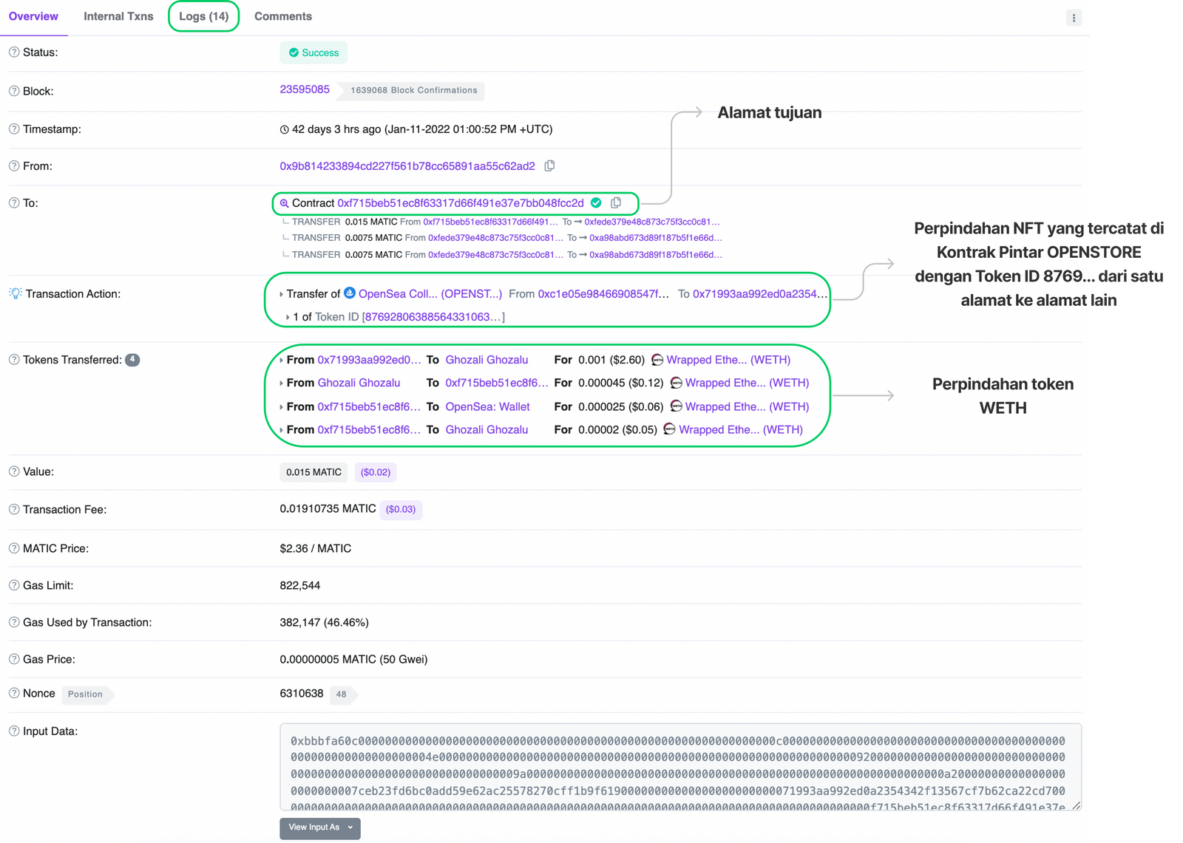Screen dimensions: 1183x843
Task: Open the Comments tab
Action: pos(282,16)
